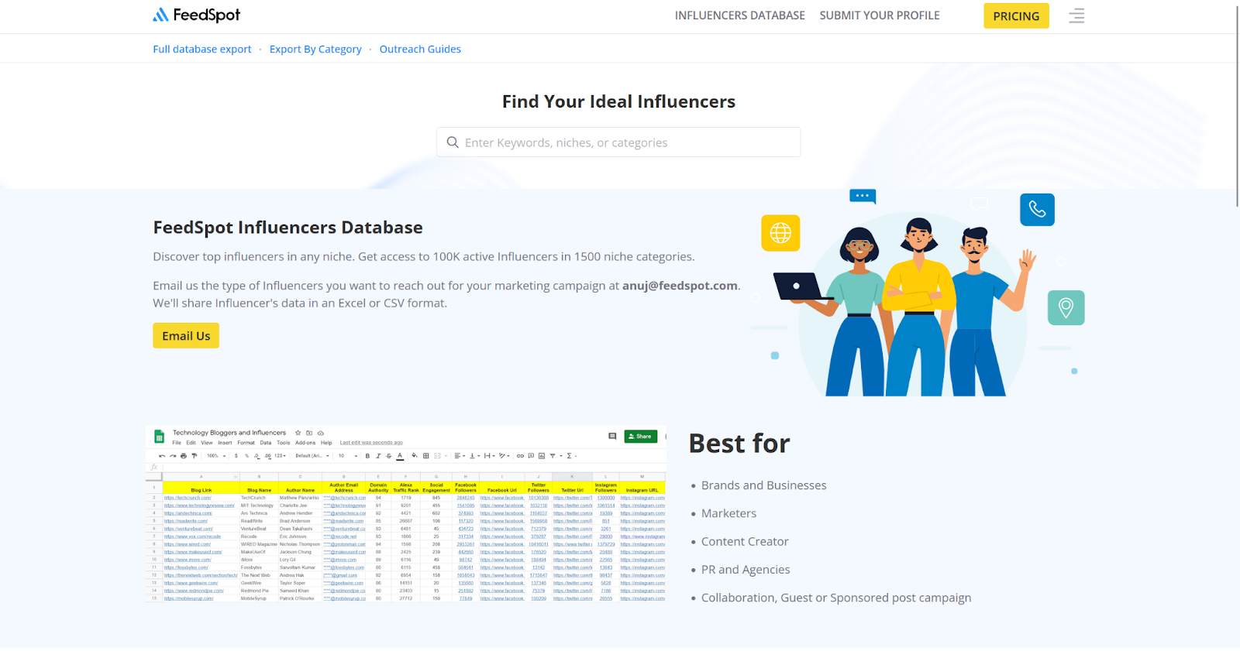
Task: Click the yellow globe icon
Action: [780, 233]
